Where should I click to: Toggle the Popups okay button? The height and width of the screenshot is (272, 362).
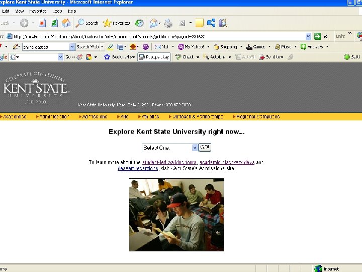pyautogui.click(x=154, y=57)
